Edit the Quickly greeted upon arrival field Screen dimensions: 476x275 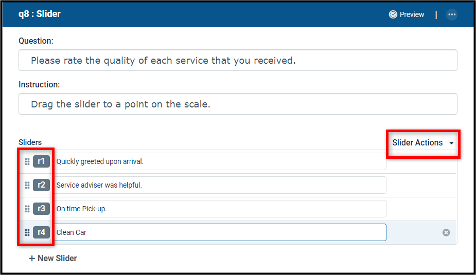(220, 161)
